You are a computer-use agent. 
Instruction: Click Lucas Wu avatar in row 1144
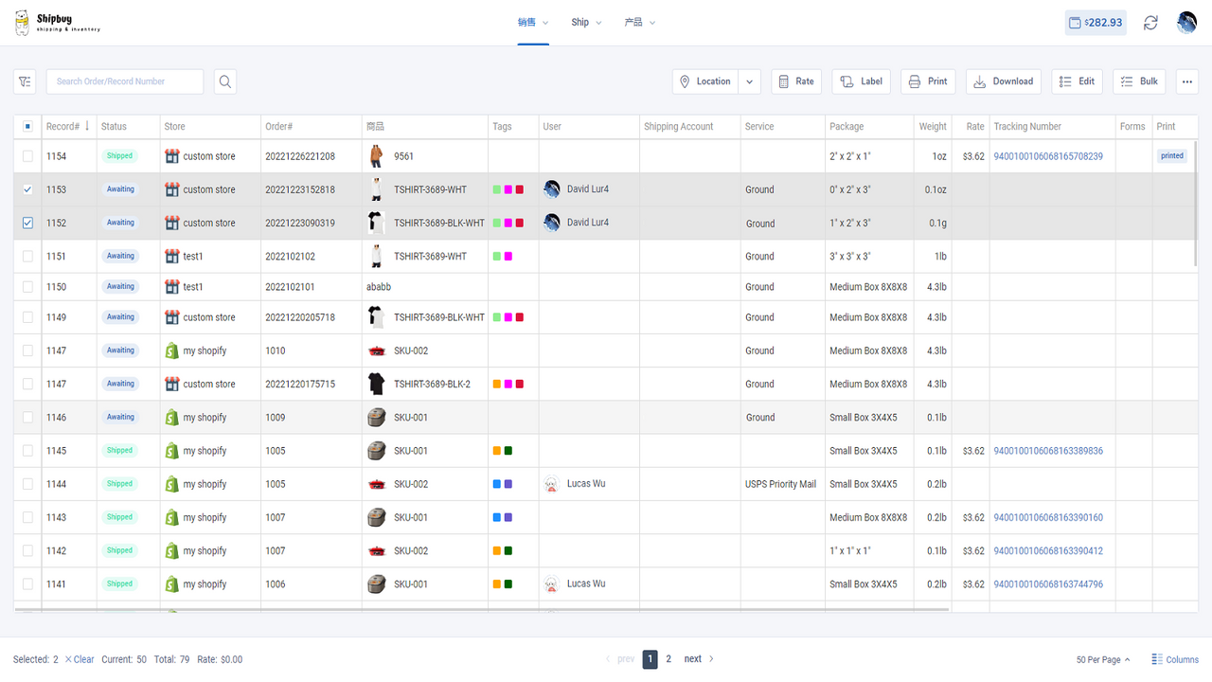pyautogui.click(x=552, y=484)
